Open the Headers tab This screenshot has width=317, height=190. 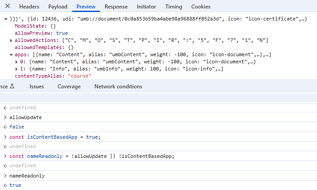click(x=29, y=7)
